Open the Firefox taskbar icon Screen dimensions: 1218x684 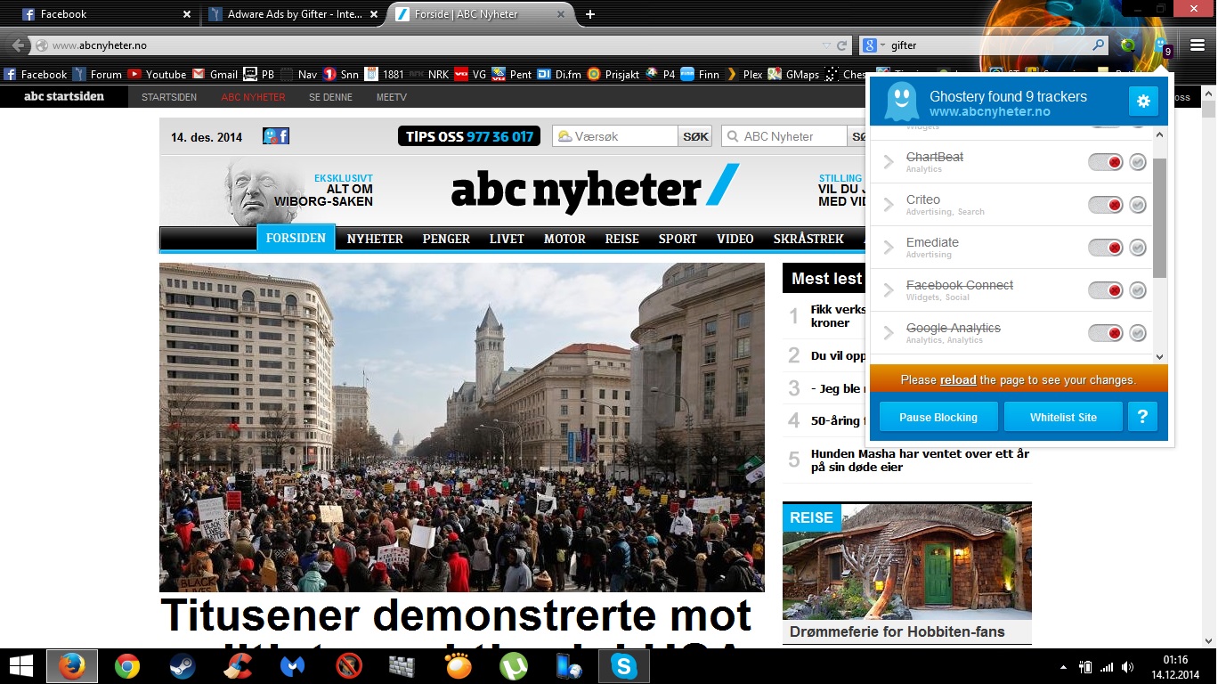coord(72,666)
